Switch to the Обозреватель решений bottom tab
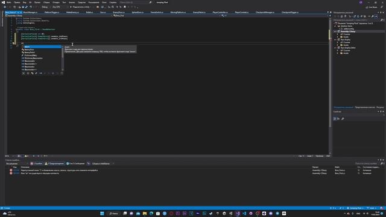The image size is (386, 217). point(343,107)
